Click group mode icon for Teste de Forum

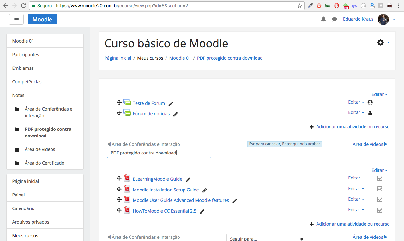point(370,102)
